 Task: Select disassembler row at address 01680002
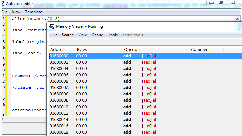tap(145, 62)
